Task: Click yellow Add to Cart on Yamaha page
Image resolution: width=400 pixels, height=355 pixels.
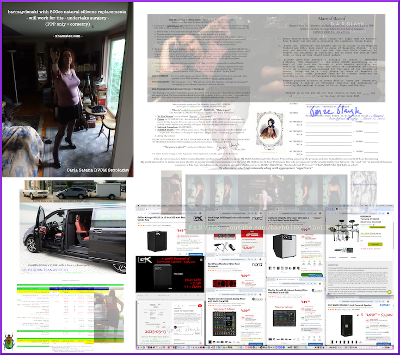Action: click(375, 244)
